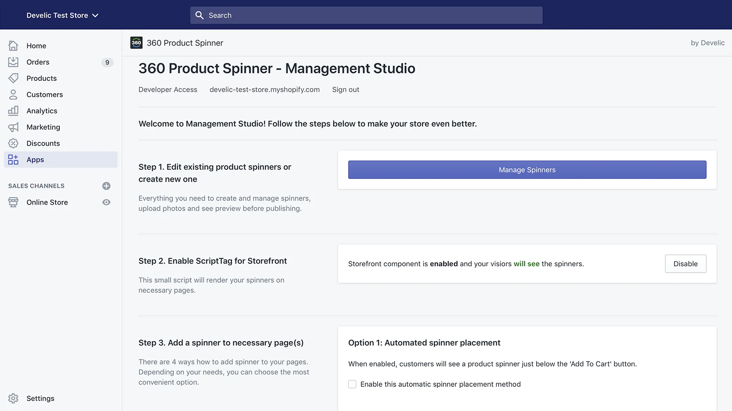Click the Settings gear icon
This screenshot has height=411, width=732.
click(13, 398)
